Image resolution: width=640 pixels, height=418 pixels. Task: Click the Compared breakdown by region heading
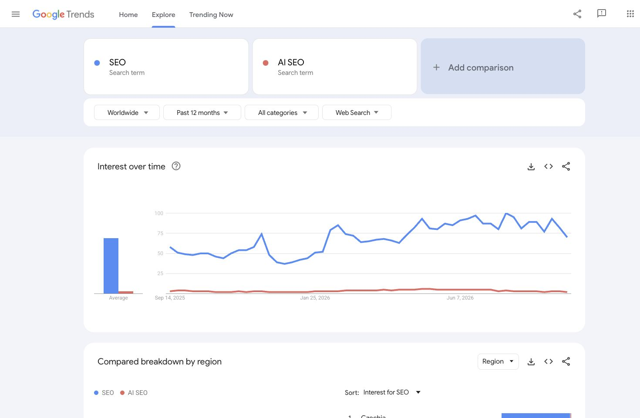point(159,361)
